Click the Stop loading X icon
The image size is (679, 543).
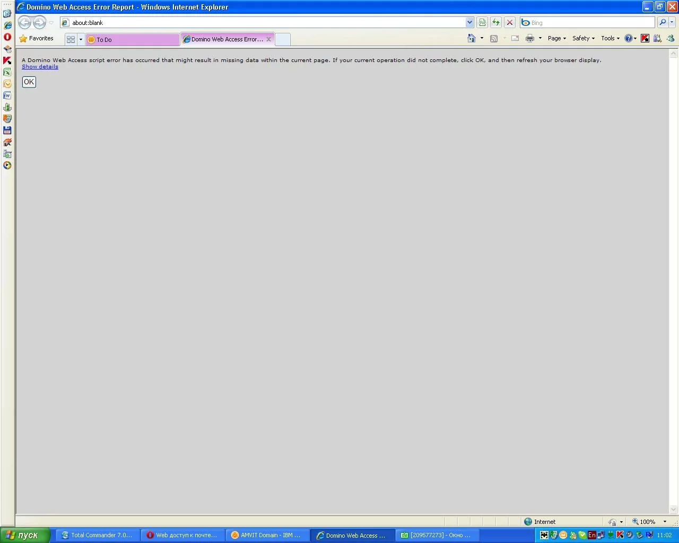point(509,22)
